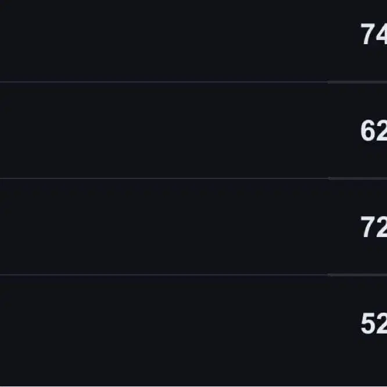Click the value 72 in the third row
387x387 pixels.
click(374, 228)
